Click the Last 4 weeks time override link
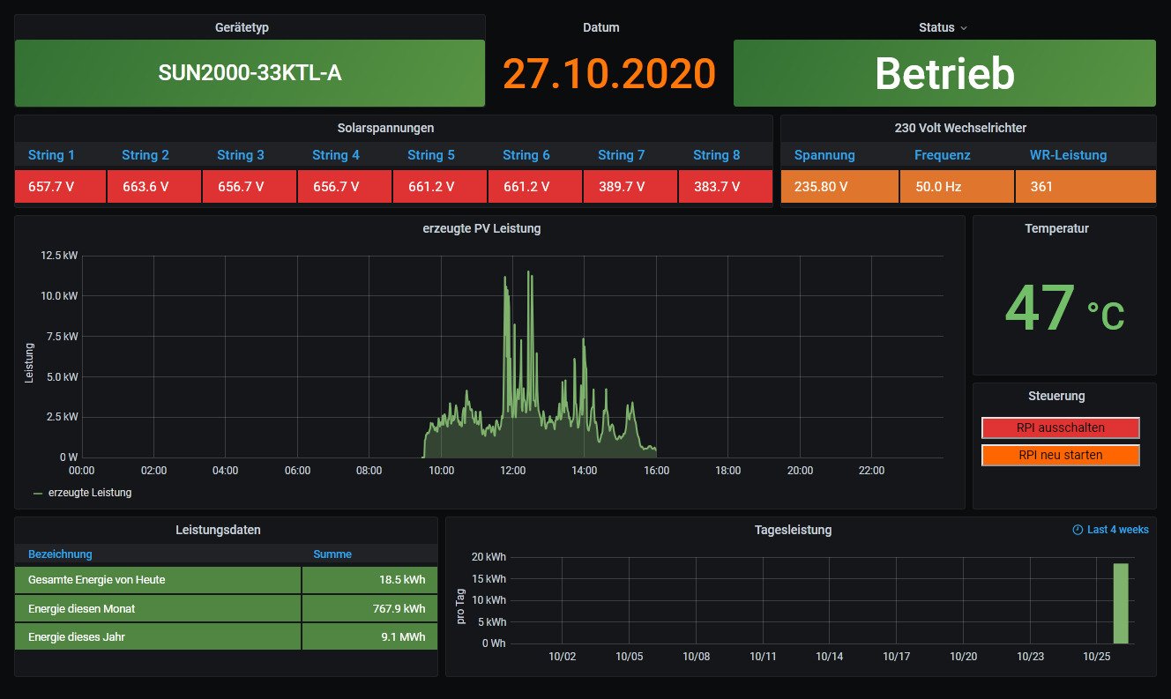 click(x=1117, y=530)
